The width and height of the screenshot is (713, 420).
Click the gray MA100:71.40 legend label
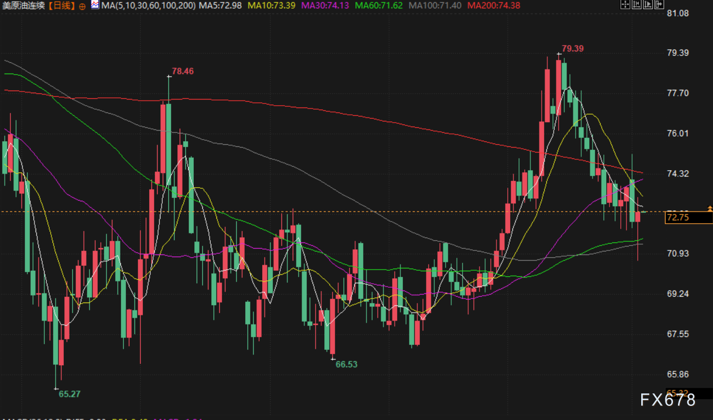436,6
